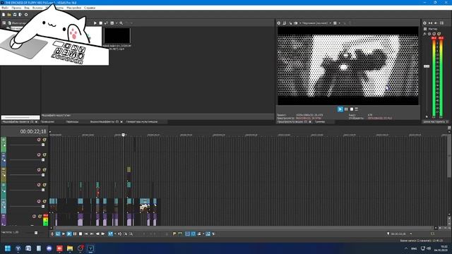
Task: Click the playback rate slider handle
Action: 36,233
